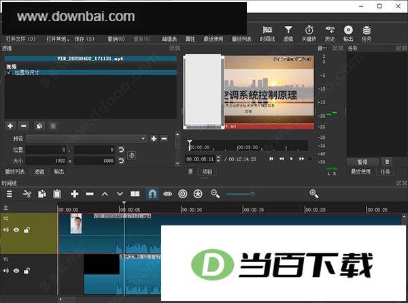
Task: Switch to Jobs (任务) right tab
Action: click(x=385, y=172)
